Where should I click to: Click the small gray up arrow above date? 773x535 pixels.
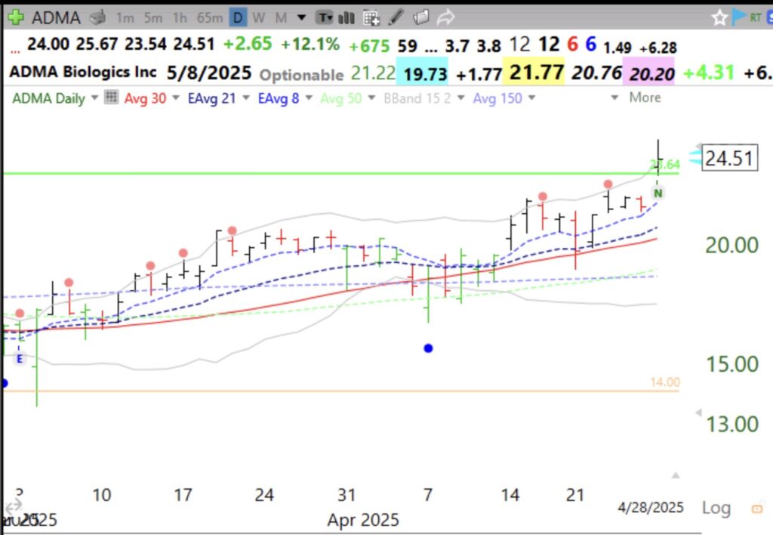pyautogui.click(x=676, y=476)
